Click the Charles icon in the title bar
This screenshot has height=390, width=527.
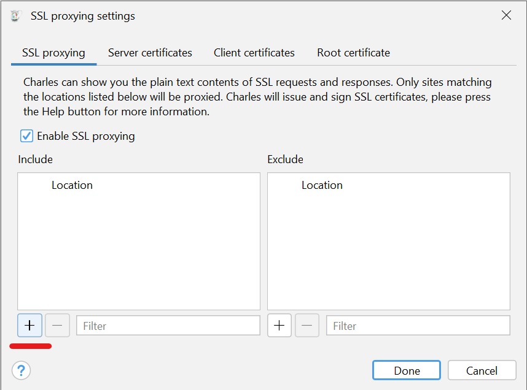[16, 16]
